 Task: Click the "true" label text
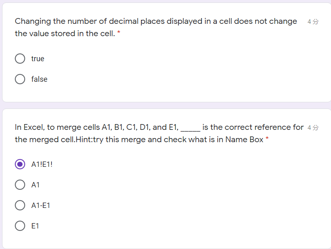pos(38,58)
